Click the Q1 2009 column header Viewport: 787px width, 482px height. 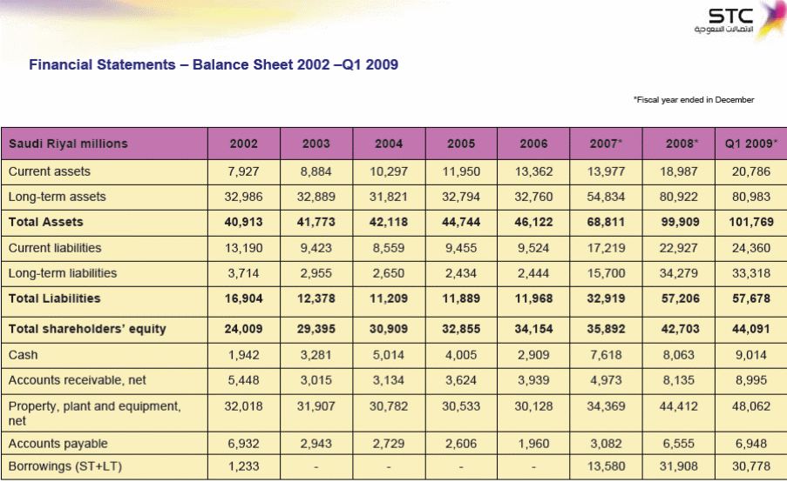point(750,144)
